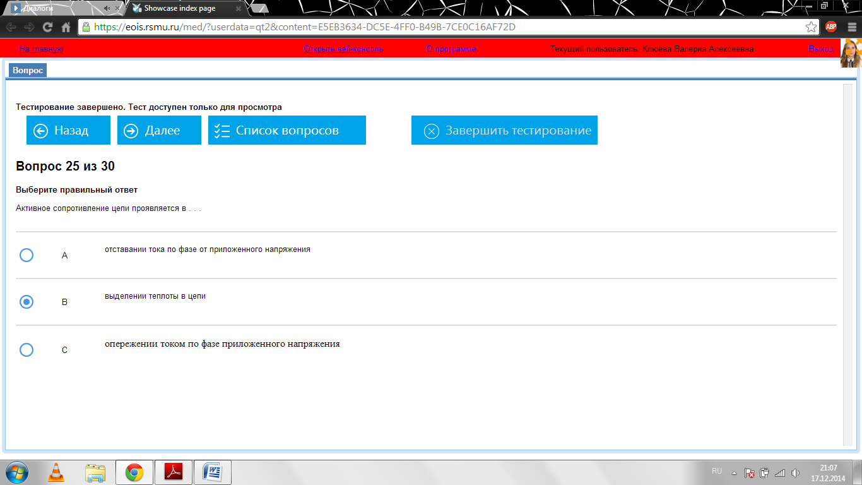862x485 pixels.
Task: Reload the page with the refresh icon
Action: (x=47, y=27)
